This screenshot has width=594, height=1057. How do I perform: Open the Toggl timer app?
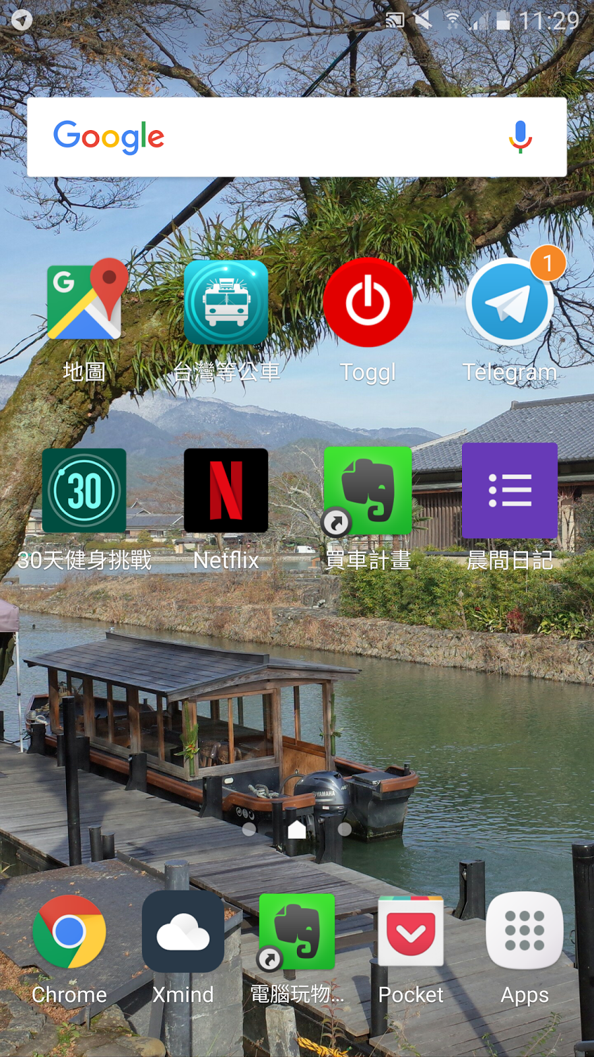tap(368, 303)
